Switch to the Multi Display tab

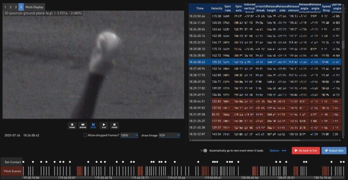pyautogui.click(x=34, y=7)
